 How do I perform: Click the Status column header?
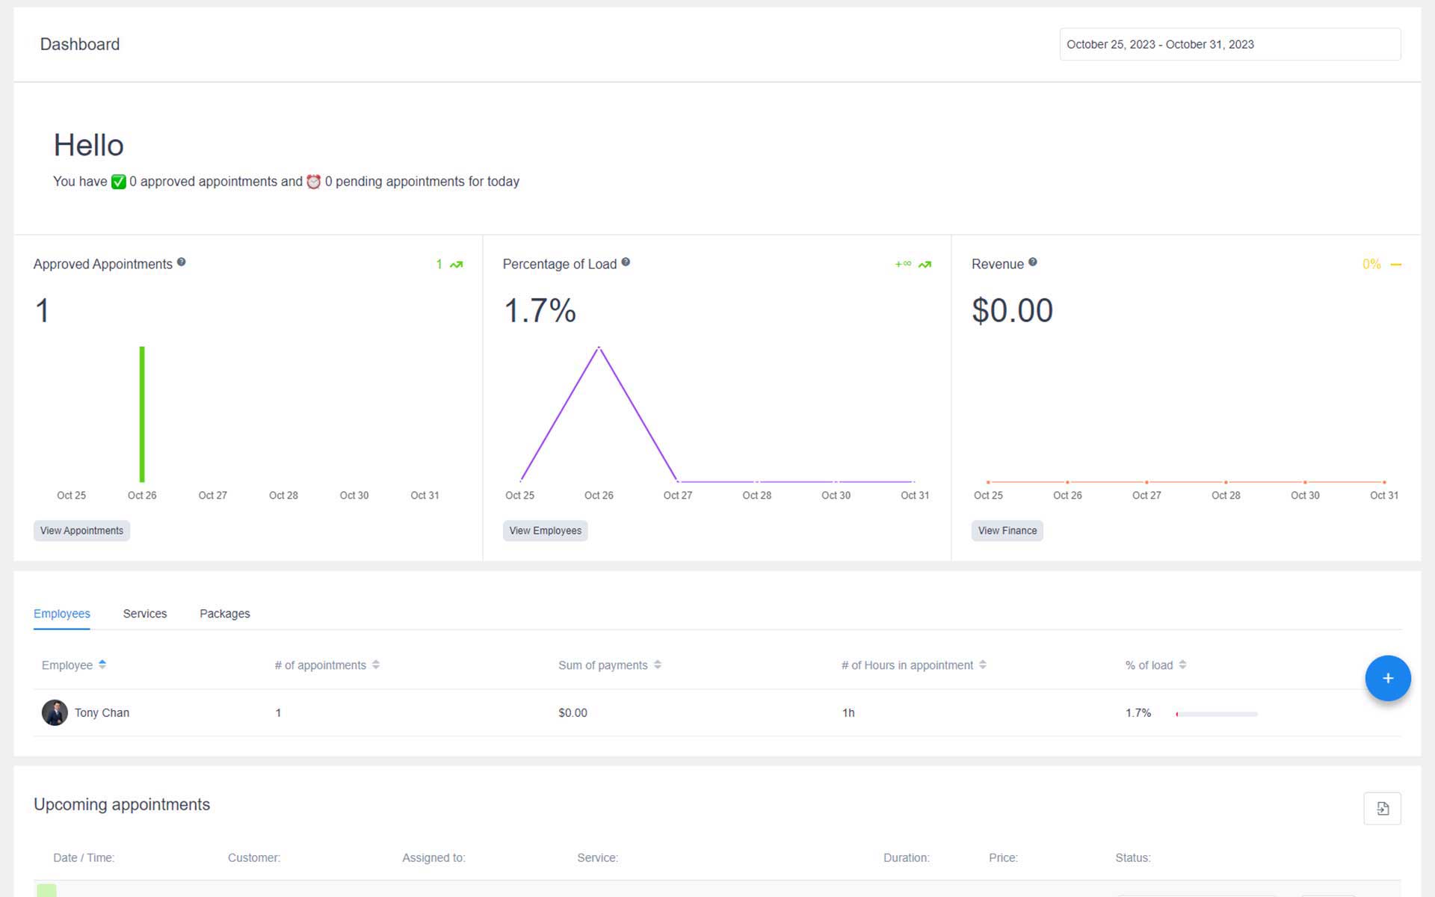tap(1132, 857)
